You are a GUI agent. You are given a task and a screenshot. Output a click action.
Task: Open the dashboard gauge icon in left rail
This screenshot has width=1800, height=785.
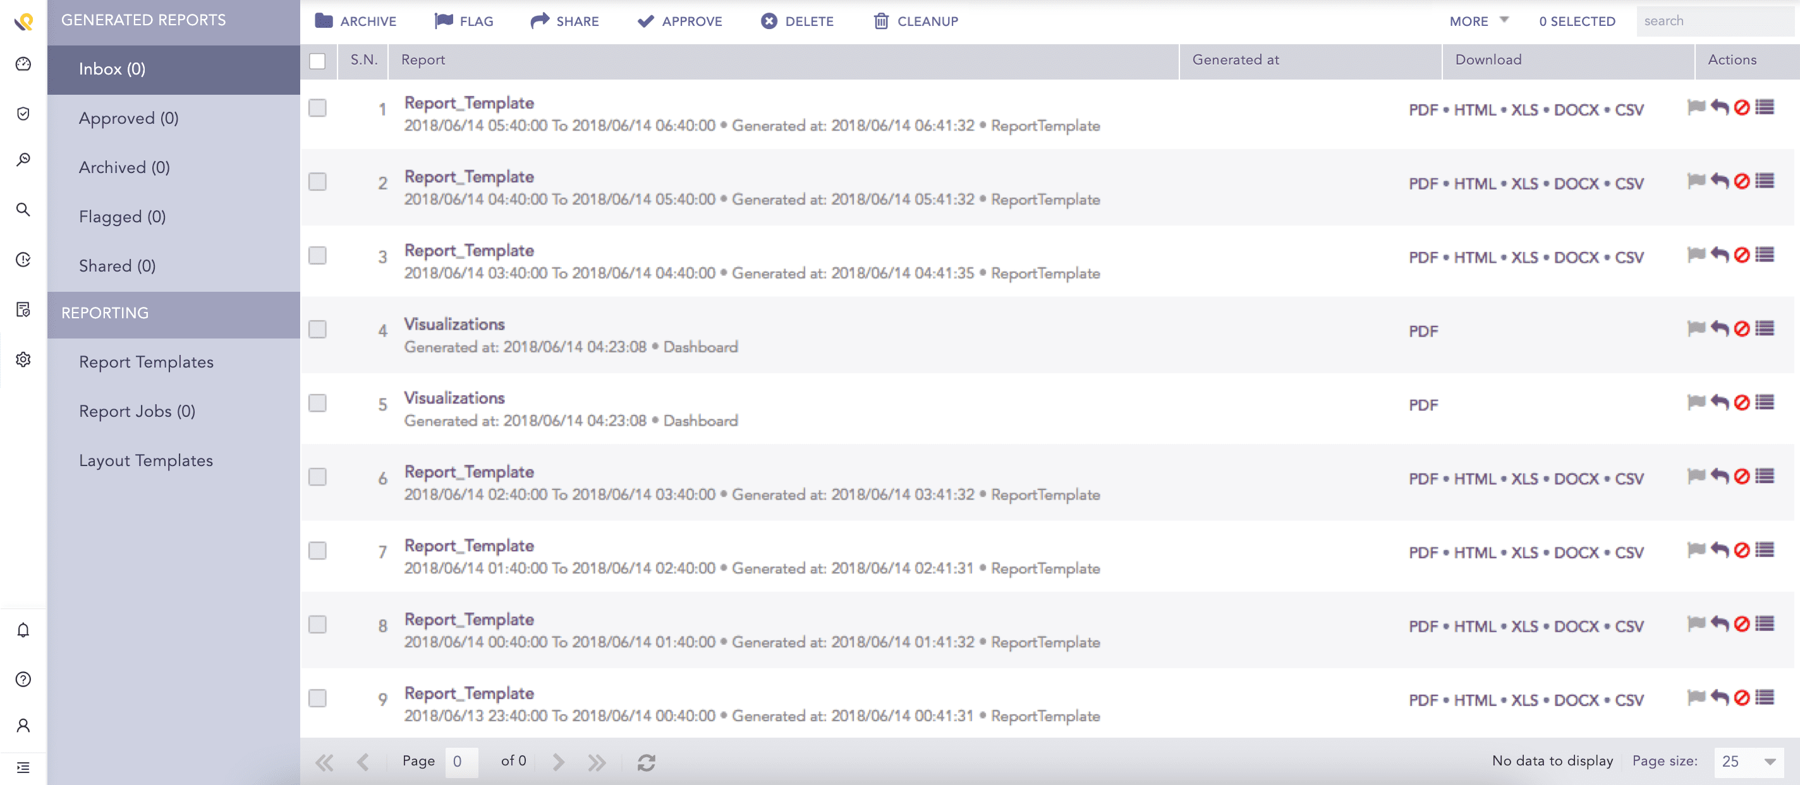coord(23,64)
